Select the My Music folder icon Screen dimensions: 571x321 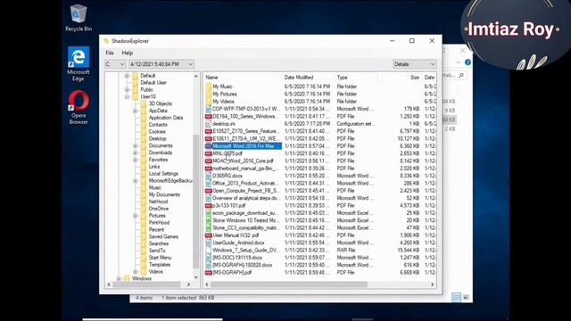208,86
